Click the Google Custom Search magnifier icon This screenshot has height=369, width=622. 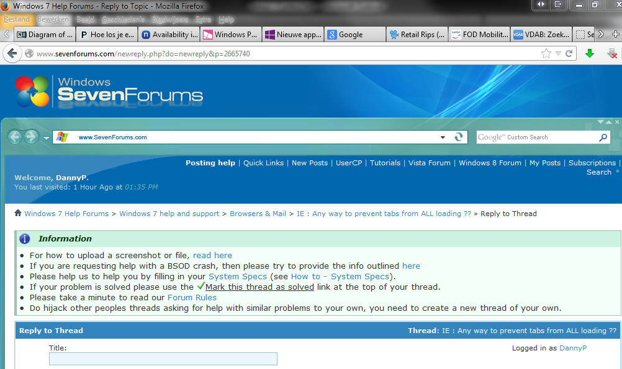click(x=603, y=137)
